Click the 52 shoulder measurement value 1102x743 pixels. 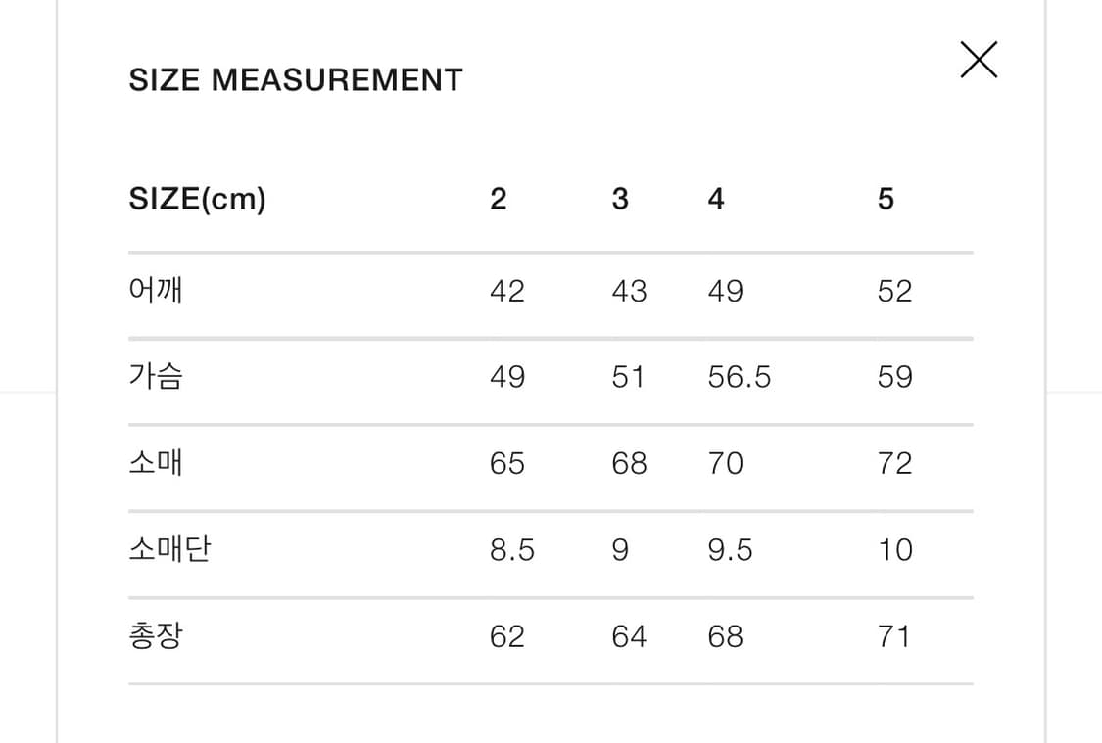pyautogui.click(x=894, y=291)
